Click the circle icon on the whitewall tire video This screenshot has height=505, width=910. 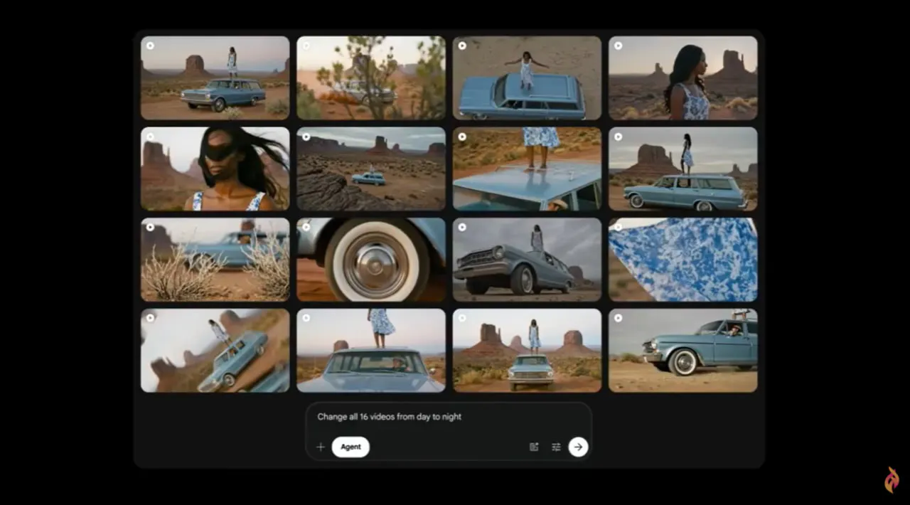(306, 227)
